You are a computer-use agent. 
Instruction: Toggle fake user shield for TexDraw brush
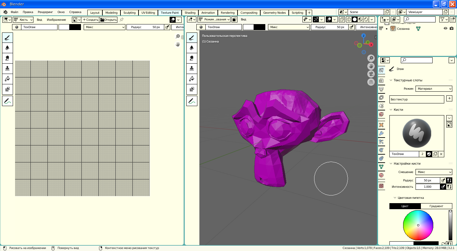(429, 154)
